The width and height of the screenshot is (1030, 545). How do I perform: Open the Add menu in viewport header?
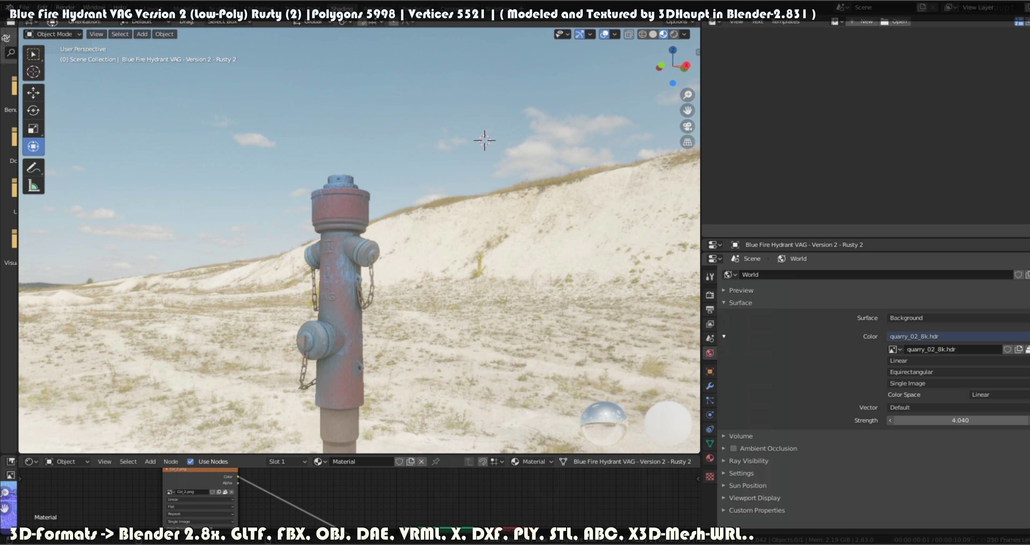(142, 34)
